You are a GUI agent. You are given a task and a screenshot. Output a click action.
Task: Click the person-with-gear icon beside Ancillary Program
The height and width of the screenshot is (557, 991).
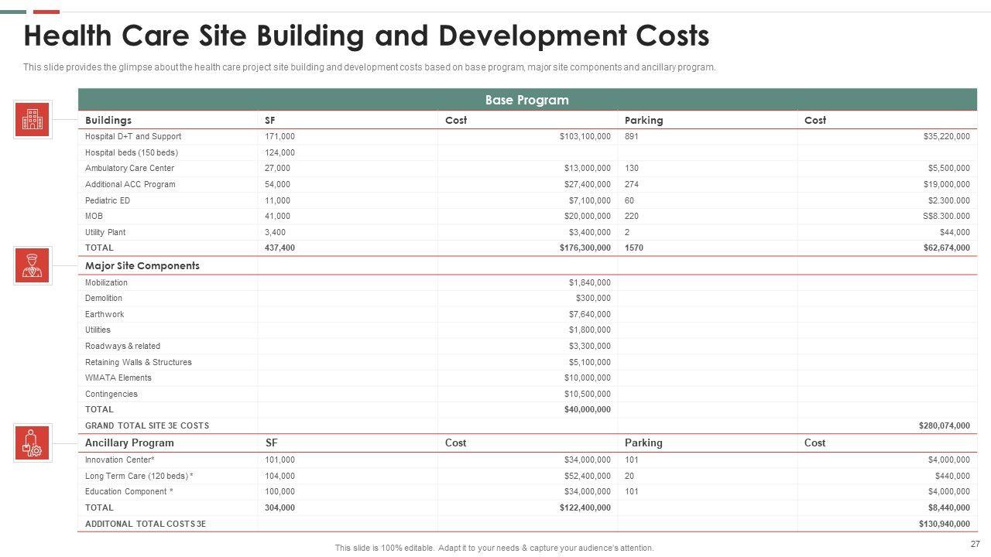33,443
